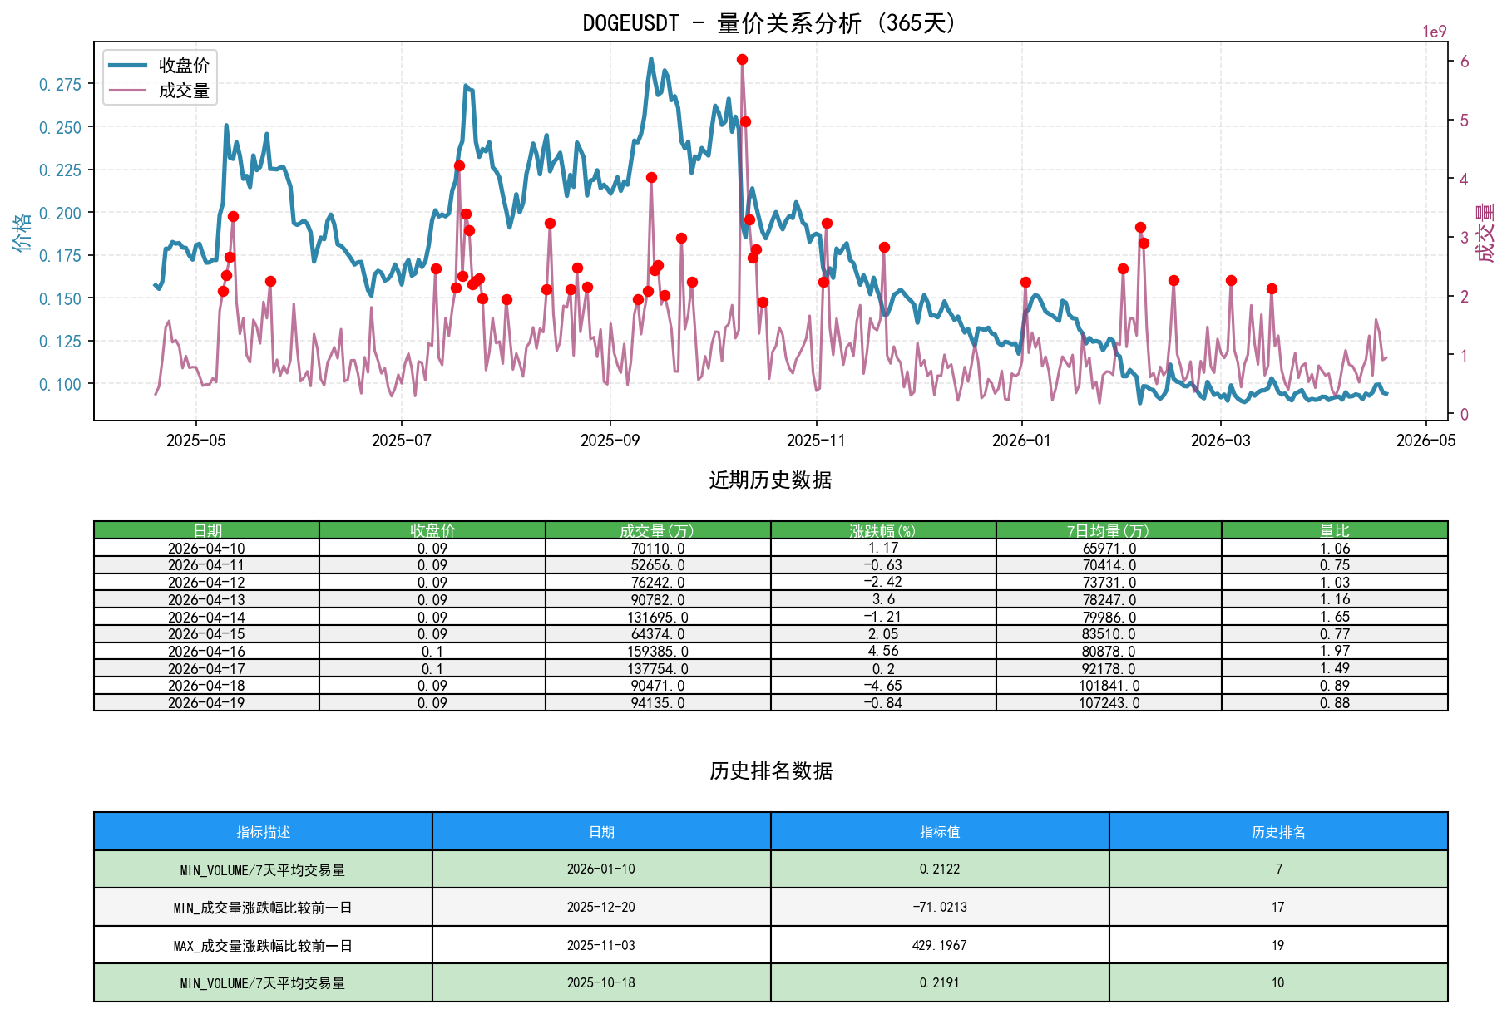The width and height of the screenshot is (1507, 1014).
Task: Click the 0.225 price axis tick
Action: click(61, 170)
